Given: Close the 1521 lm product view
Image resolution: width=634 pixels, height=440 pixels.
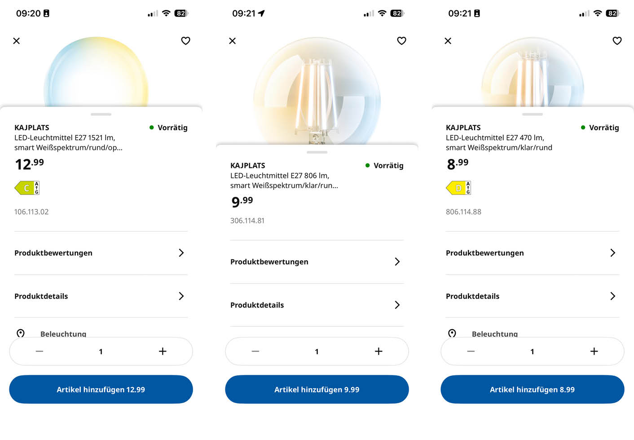Looking at the screenshot, I should 17,40.
